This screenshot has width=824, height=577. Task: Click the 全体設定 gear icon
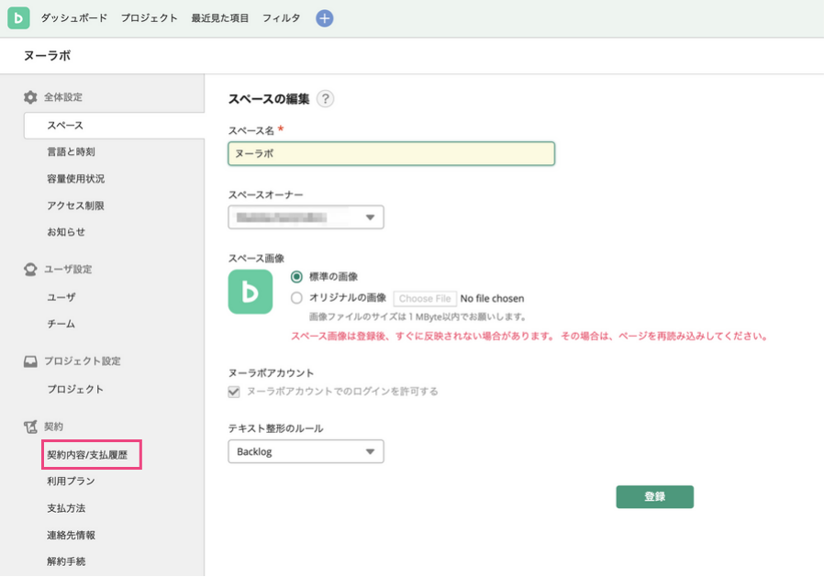(30, 97)
